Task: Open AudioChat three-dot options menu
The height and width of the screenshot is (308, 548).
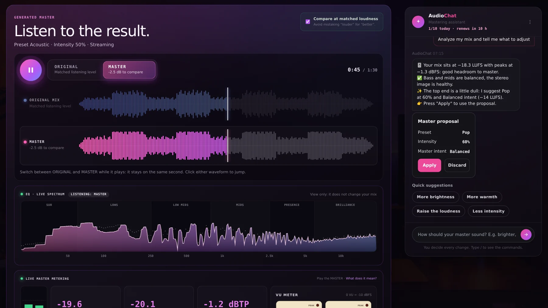Action: [x=530, y=22]
